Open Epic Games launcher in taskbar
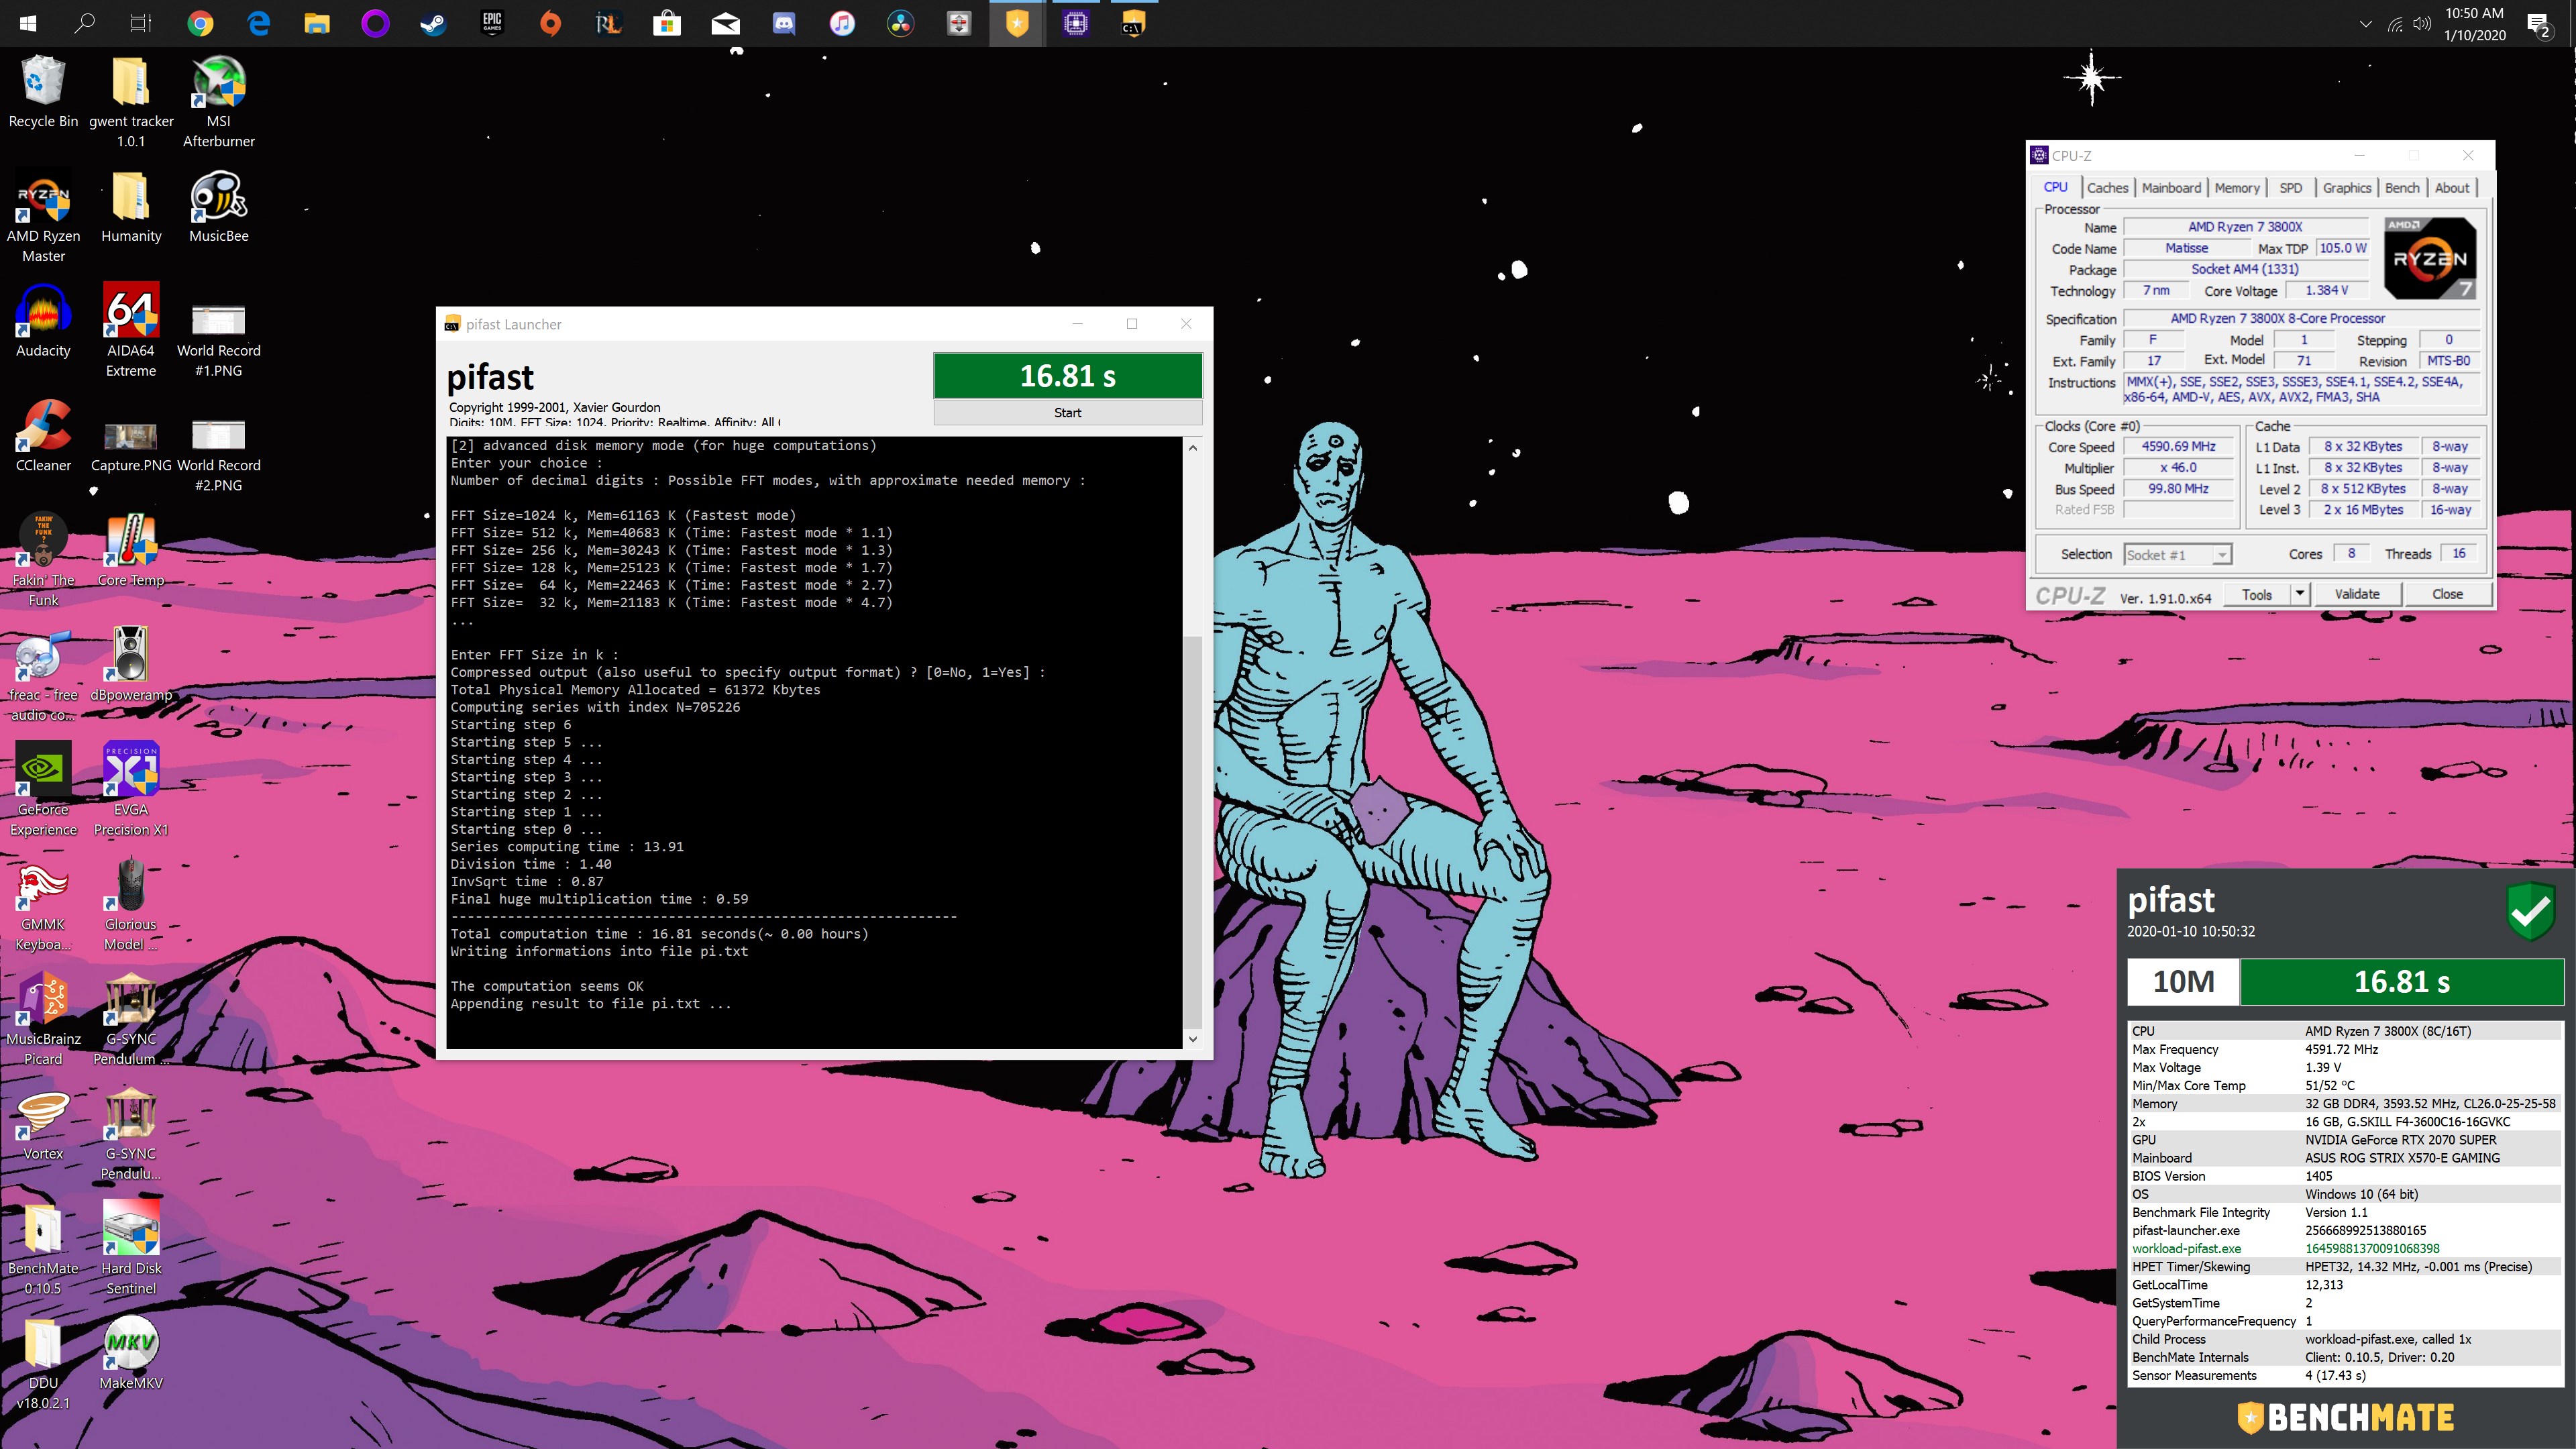 pos(492,23)
